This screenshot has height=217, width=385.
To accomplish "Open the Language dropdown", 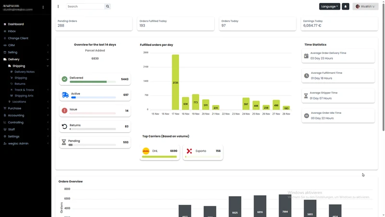I will click(x=330, y=6).
